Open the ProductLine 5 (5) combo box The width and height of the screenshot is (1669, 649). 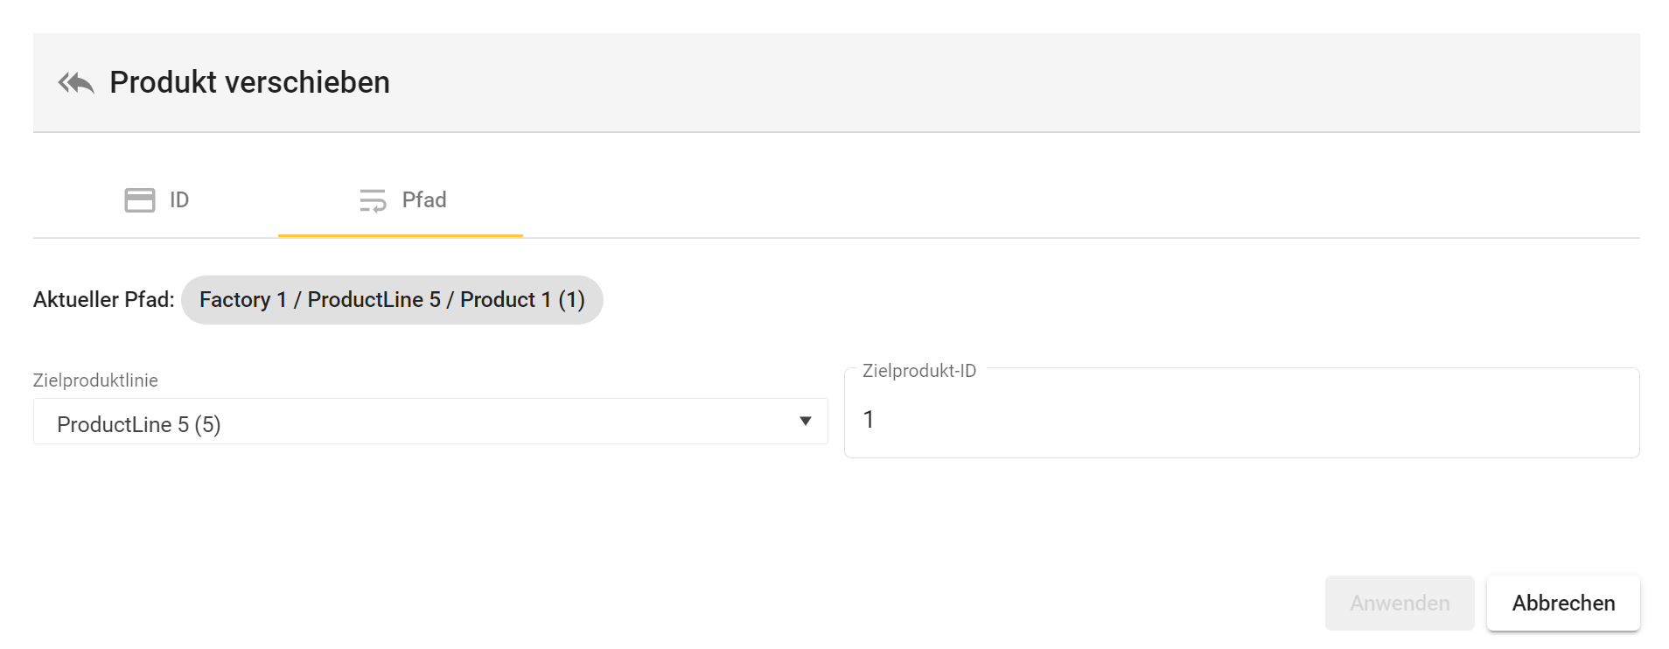(420, 423)
